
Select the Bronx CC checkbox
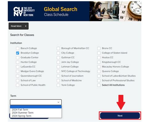(x=99, y=48)
